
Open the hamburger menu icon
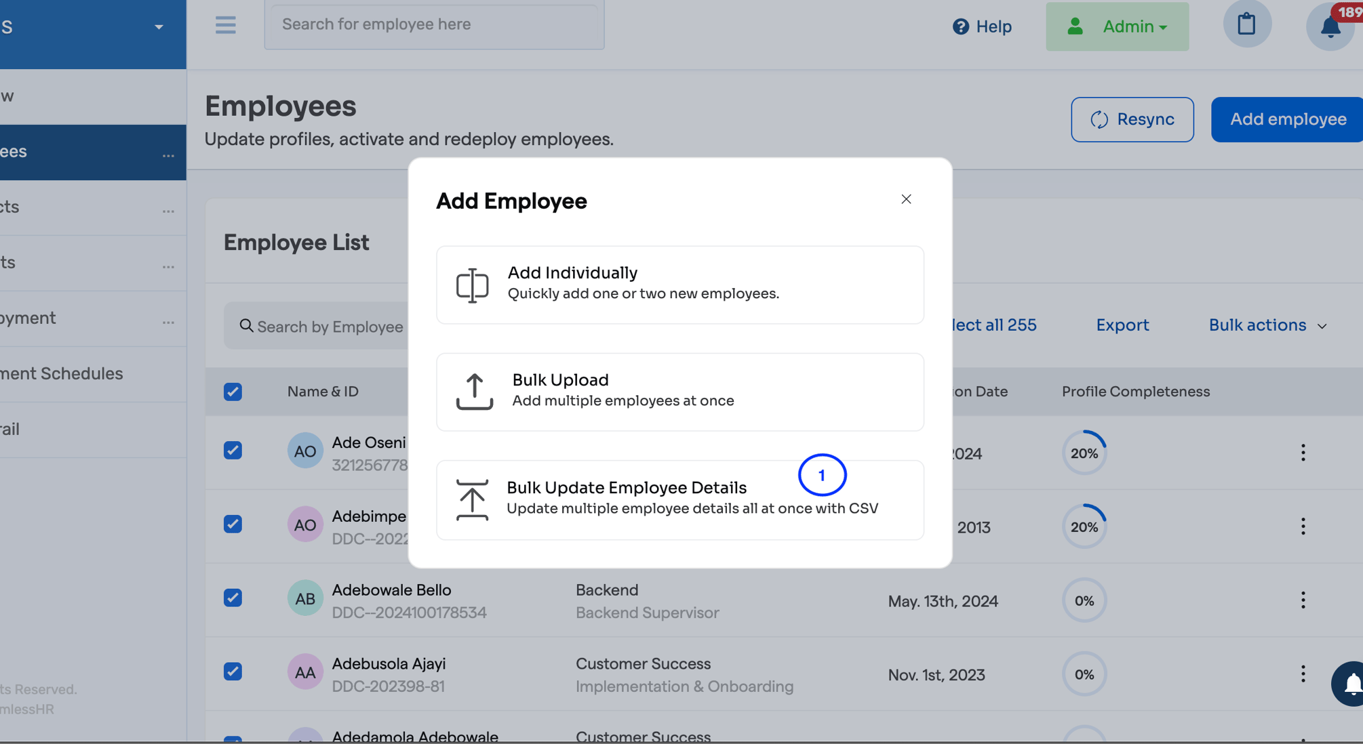[226, 25]
